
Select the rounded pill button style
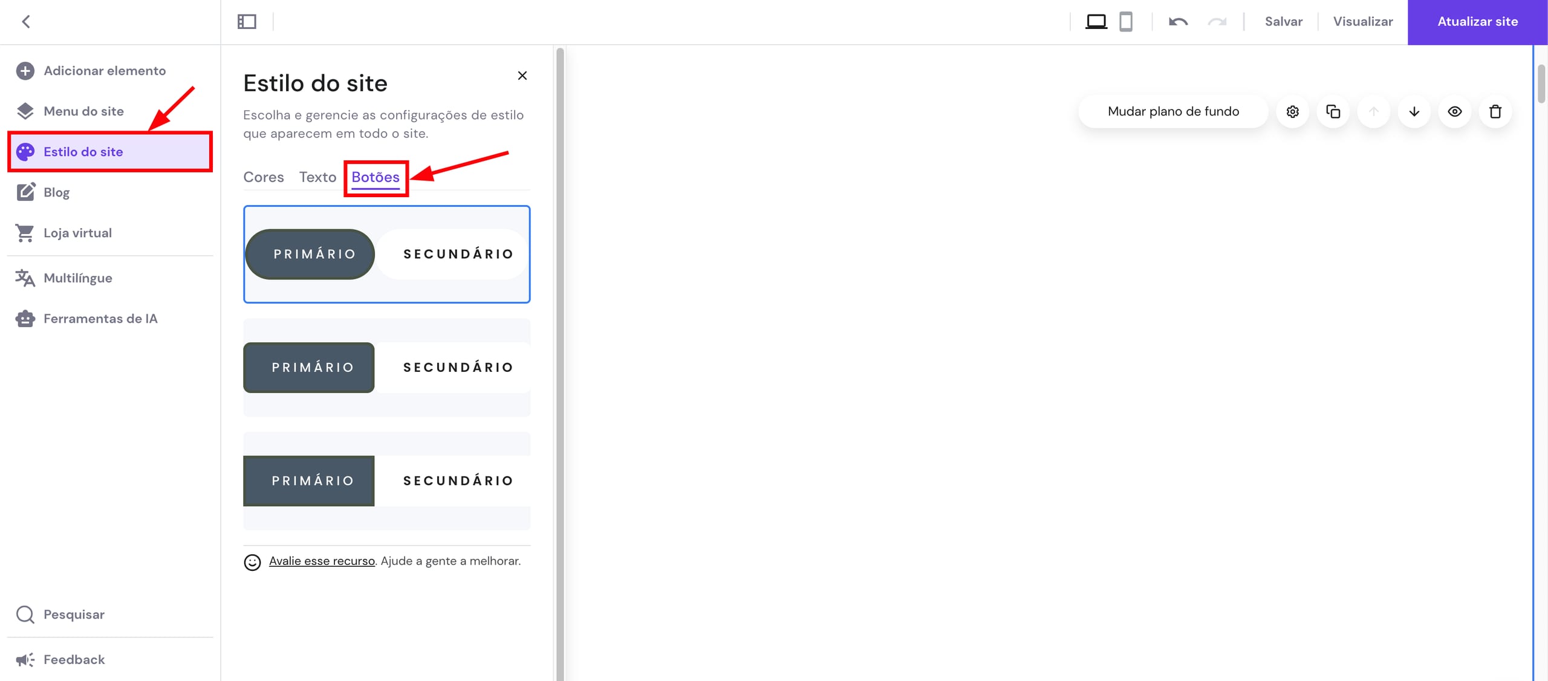(x=386, y=254)
